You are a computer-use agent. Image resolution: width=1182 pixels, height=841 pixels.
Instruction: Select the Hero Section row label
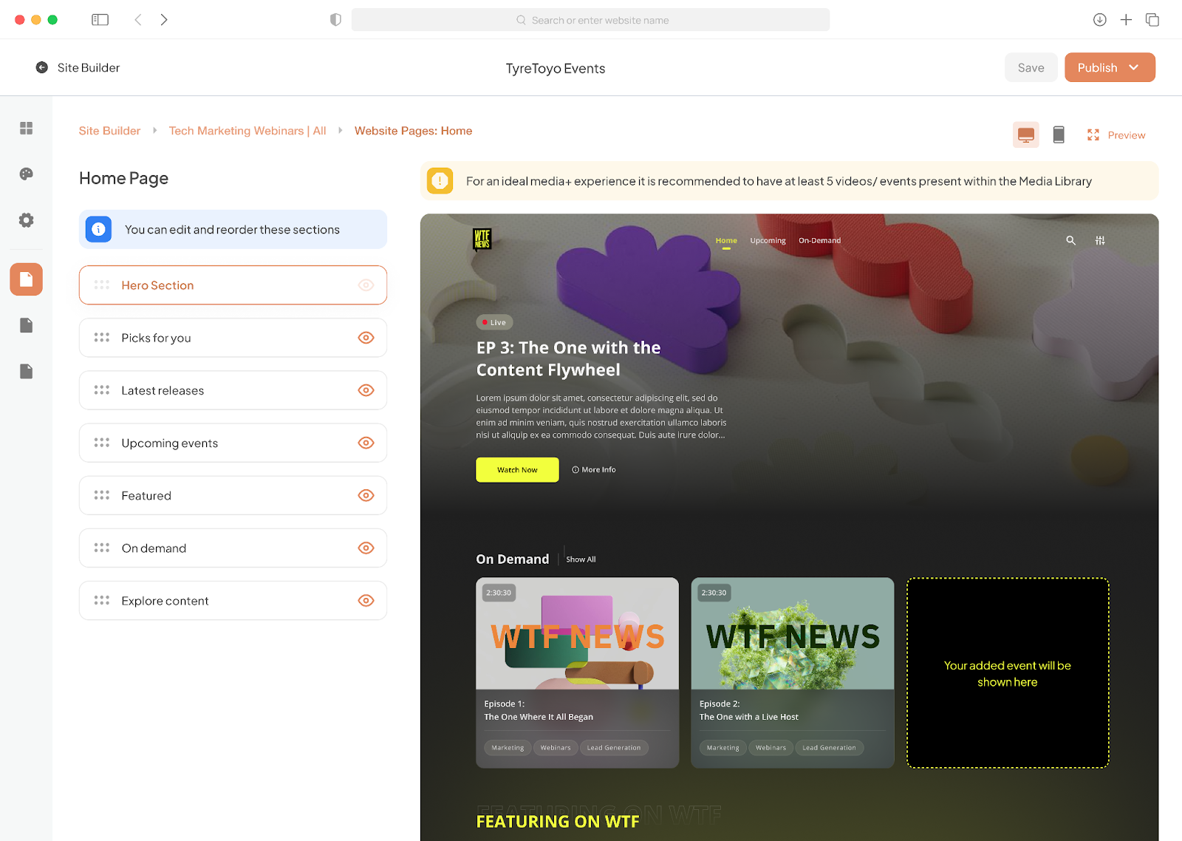pos(157,285)
